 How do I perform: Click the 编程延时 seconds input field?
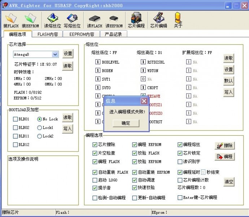point(203,172)
